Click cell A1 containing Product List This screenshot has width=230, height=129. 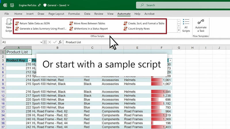[19, 52]
